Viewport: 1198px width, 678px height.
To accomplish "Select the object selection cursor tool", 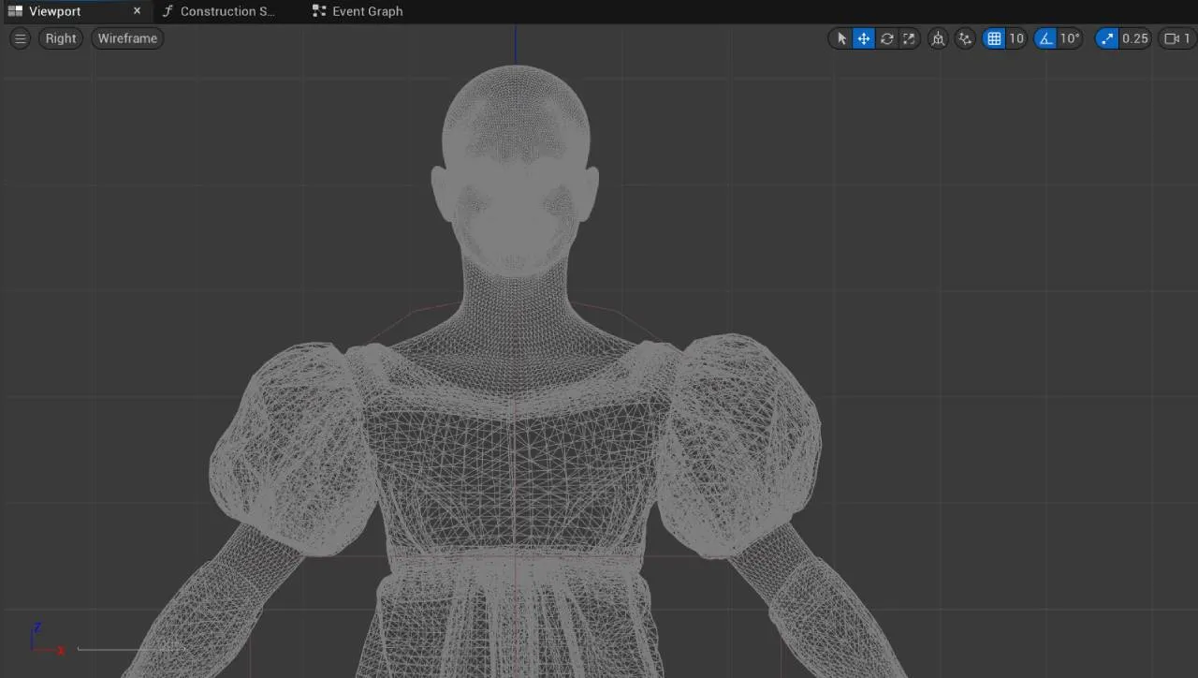I will 841,38.
